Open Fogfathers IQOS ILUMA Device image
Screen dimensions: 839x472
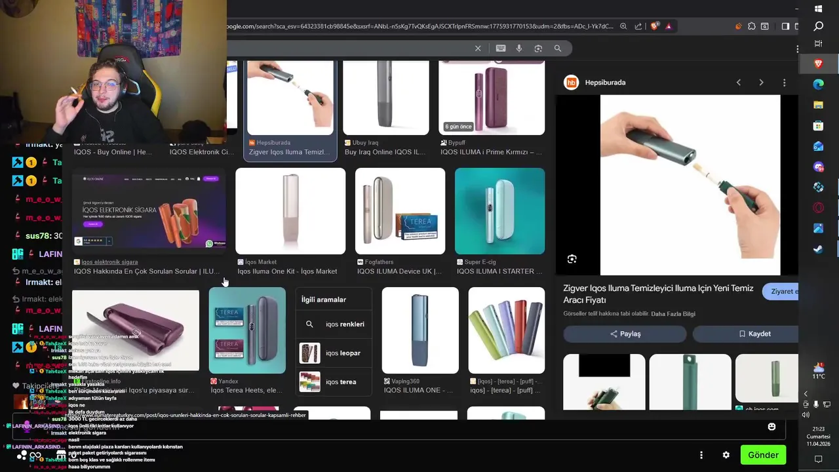pyautogui.click(x=400, y=211)
